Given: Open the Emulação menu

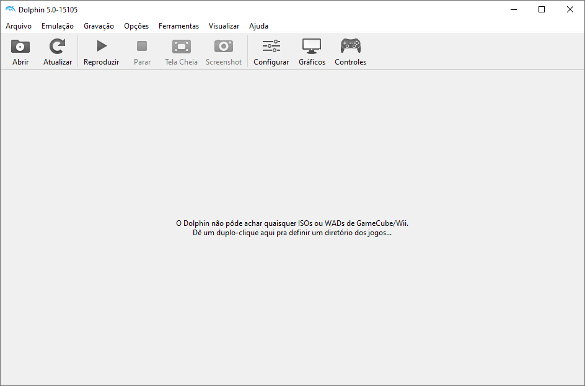Looking at the screenshot, I should pyautogui.click(x=58, y=26).
